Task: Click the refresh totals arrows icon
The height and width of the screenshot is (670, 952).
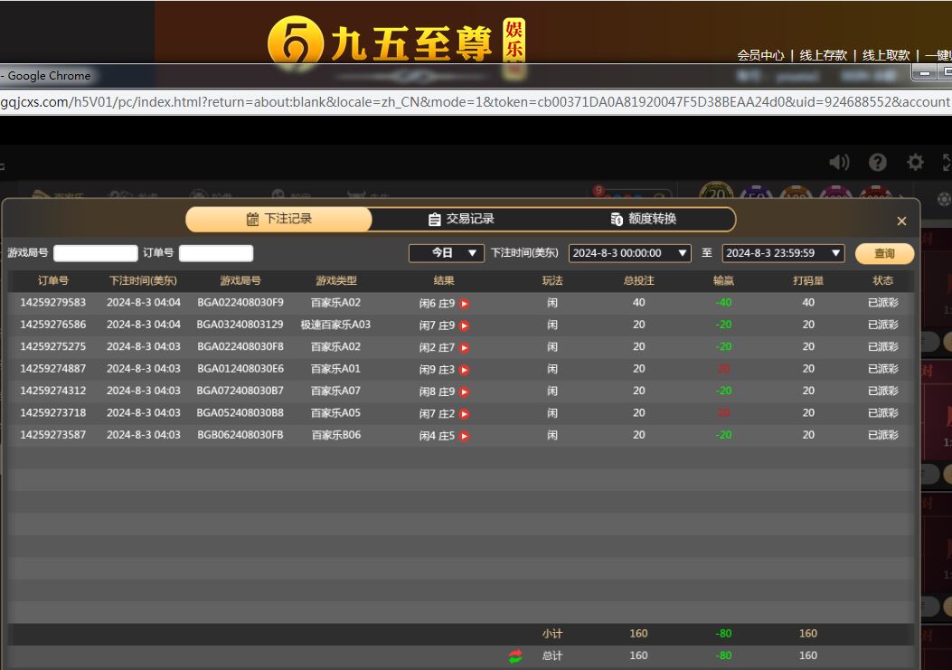Action: (x=515, y=656)
